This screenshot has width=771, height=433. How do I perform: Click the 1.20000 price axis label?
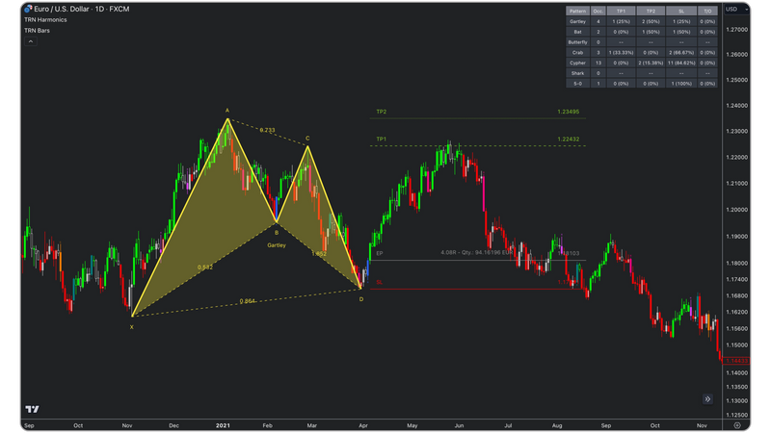(736, 210)
